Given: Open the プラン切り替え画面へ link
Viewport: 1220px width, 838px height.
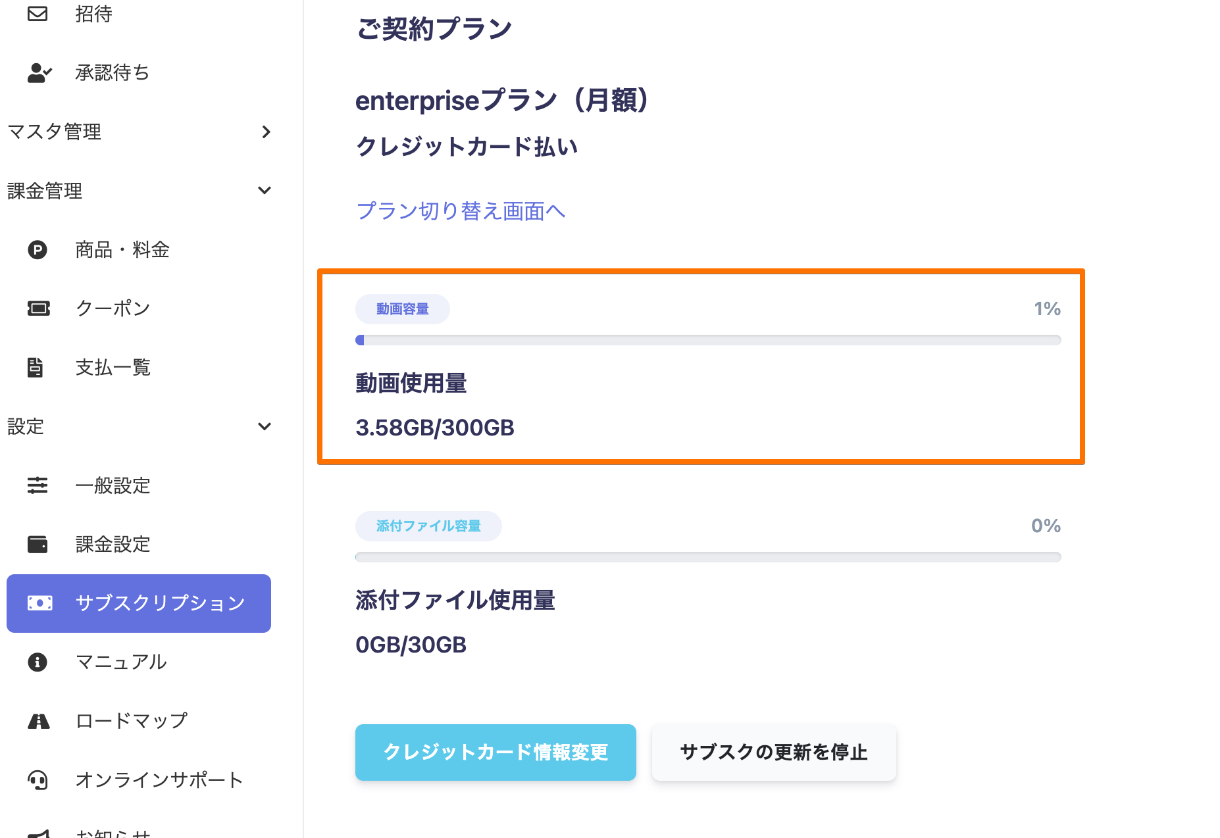Looking at the screenshot, I should tap(461, 211).
